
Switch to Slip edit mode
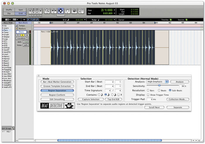click(9, 13)
